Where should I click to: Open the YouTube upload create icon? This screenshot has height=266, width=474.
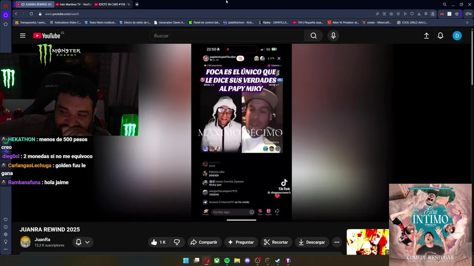(426, 35)
